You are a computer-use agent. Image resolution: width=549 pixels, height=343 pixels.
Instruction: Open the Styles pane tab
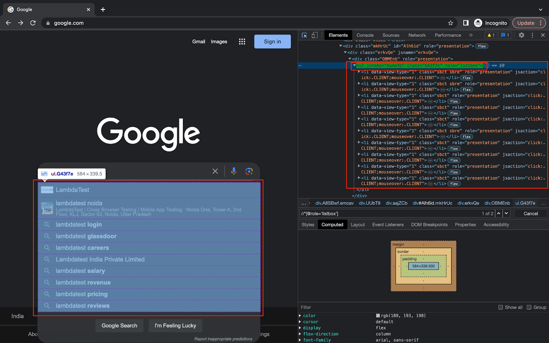coord(308,225)
